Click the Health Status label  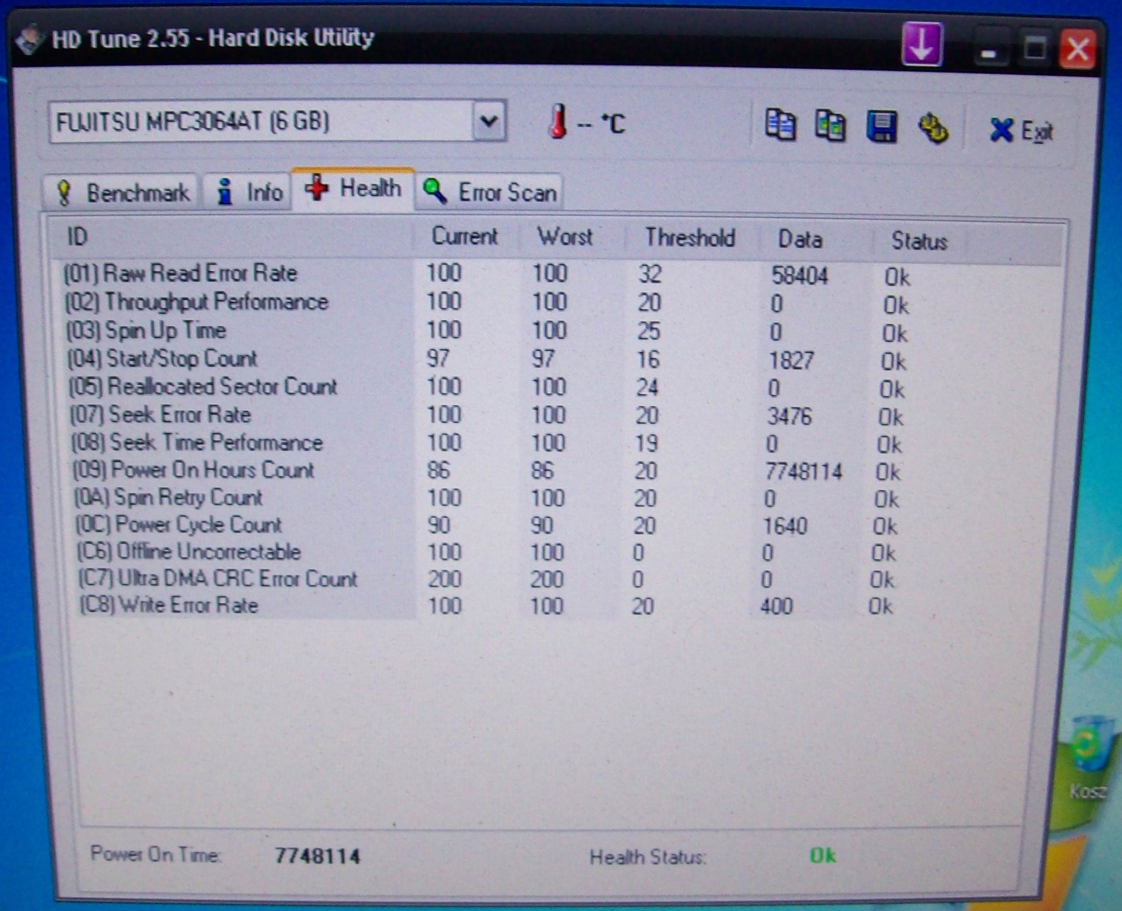pyautogui.click(x=648, y=858)
